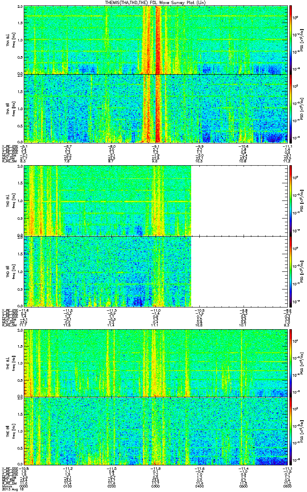
Task: Click the '-11.0' X_RE_GSE value for THD
Action: click(x=155, y=310)
